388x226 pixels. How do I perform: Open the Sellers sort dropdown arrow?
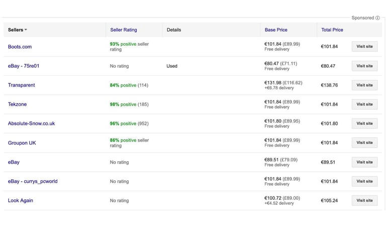point(26,30)
